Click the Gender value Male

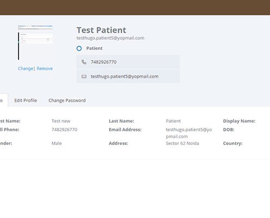point(57,143)
